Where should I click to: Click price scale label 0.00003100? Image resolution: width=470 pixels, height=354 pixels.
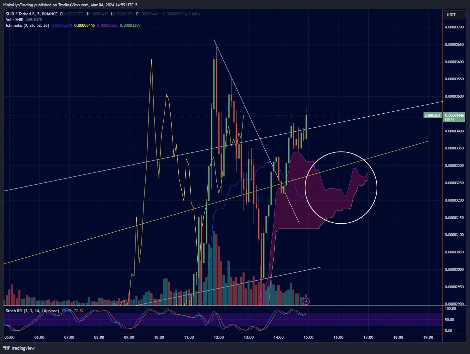(x=454, y=235)
